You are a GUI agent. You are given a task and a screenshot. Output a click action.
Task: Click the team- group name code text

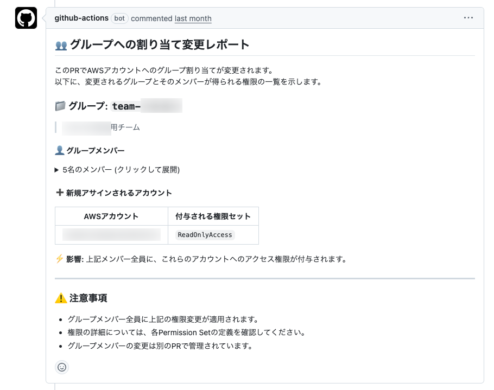[x=147, y=106]
